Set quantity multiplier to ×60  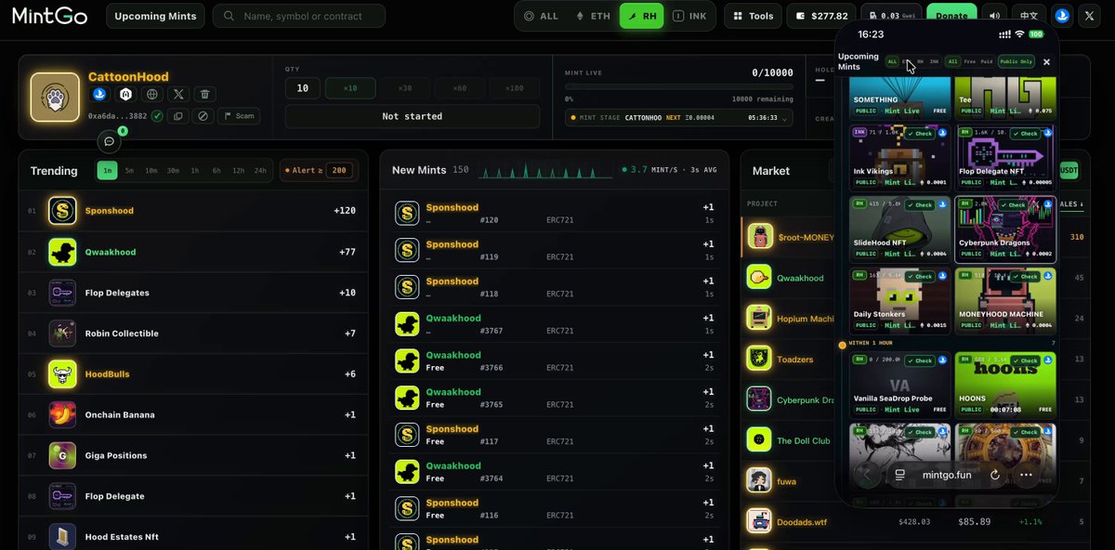tap(460, 88)
